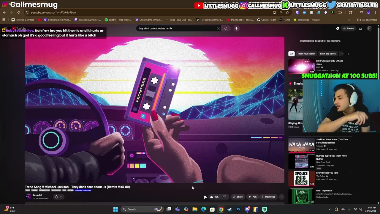Screen dimensions: 380x214
Task: Open the Chrome three-dot menu
Action: tap(375, 12)
